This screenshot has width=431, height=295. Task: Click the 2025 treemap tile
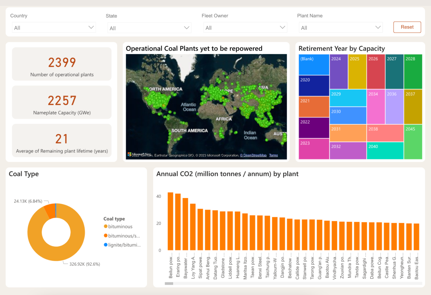coord(357,72)
